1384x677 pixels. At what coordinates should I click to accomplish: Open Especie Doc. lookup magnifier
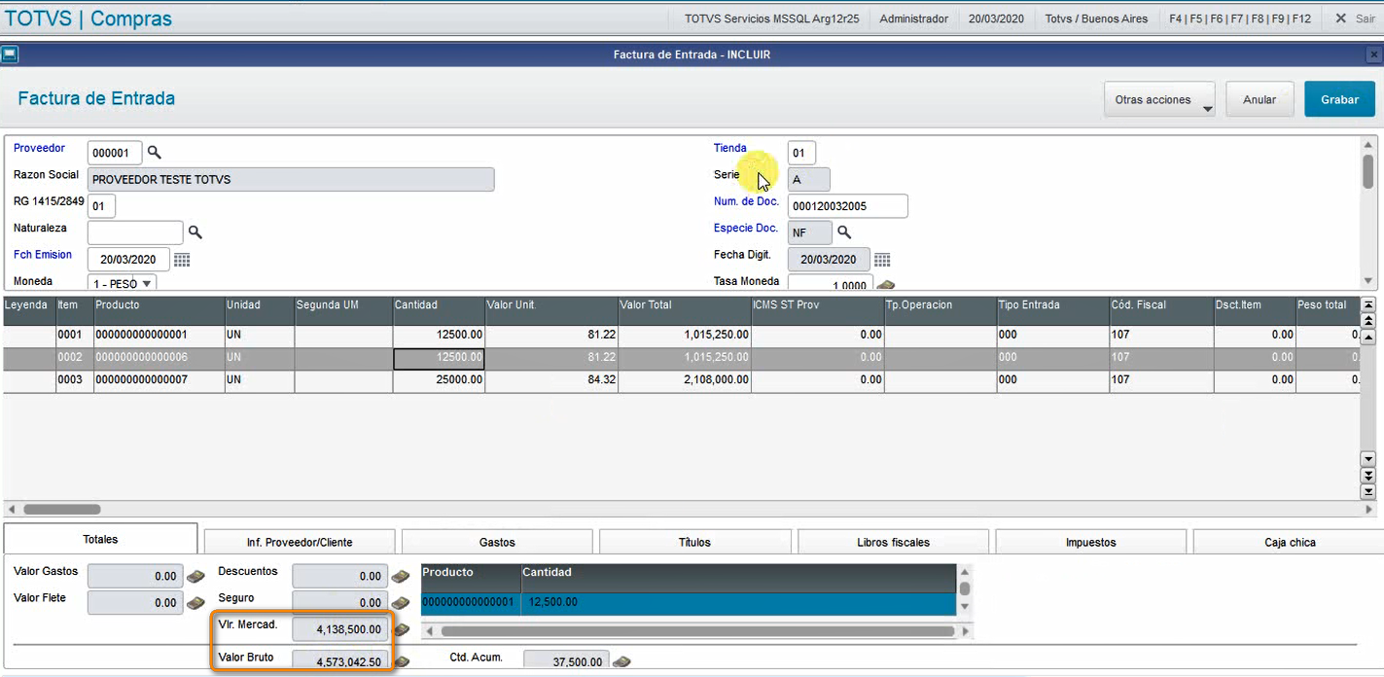[844, 232]
